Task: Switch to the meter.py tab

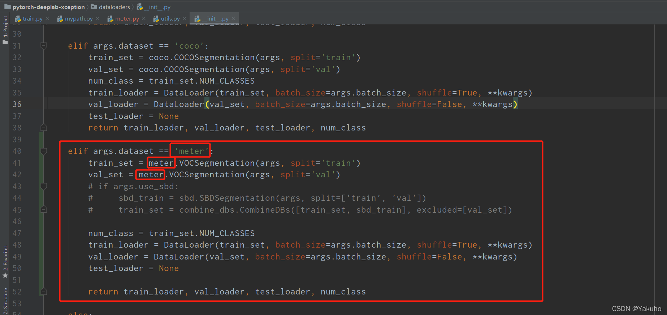Action: [127, 19]
